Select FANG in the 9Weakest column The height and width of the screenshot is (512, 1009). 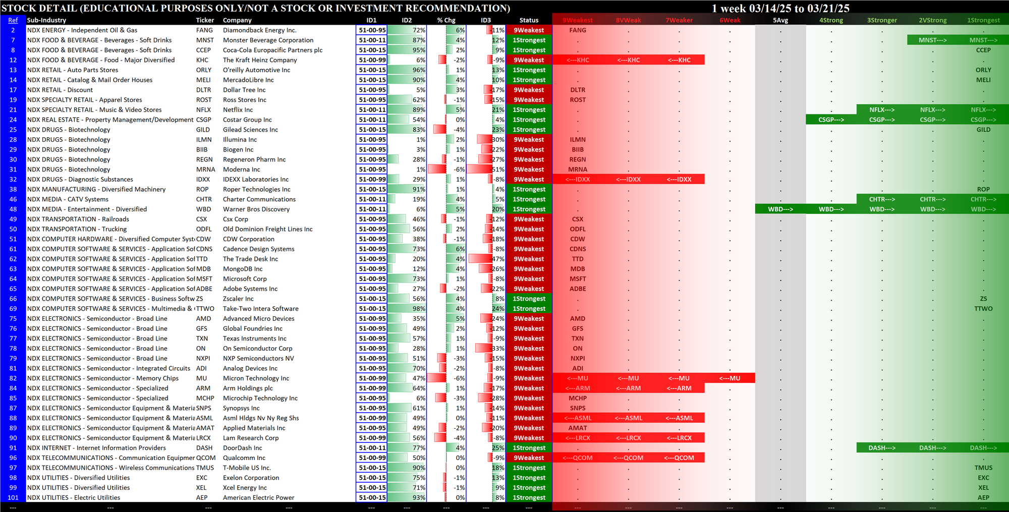click(578, 30)
